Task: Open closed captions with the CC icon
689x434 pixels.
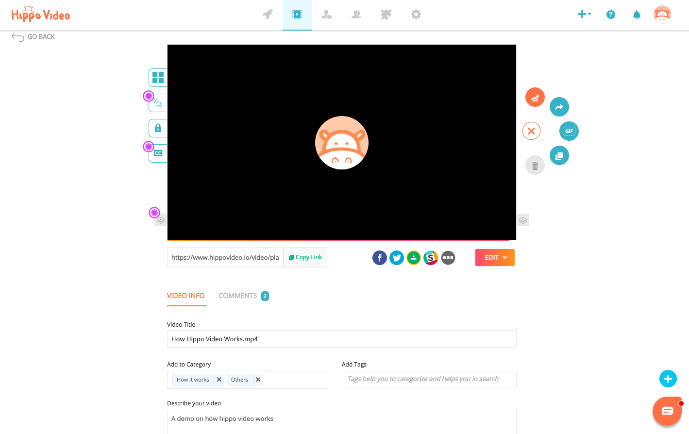Action: tap(157, 153)
